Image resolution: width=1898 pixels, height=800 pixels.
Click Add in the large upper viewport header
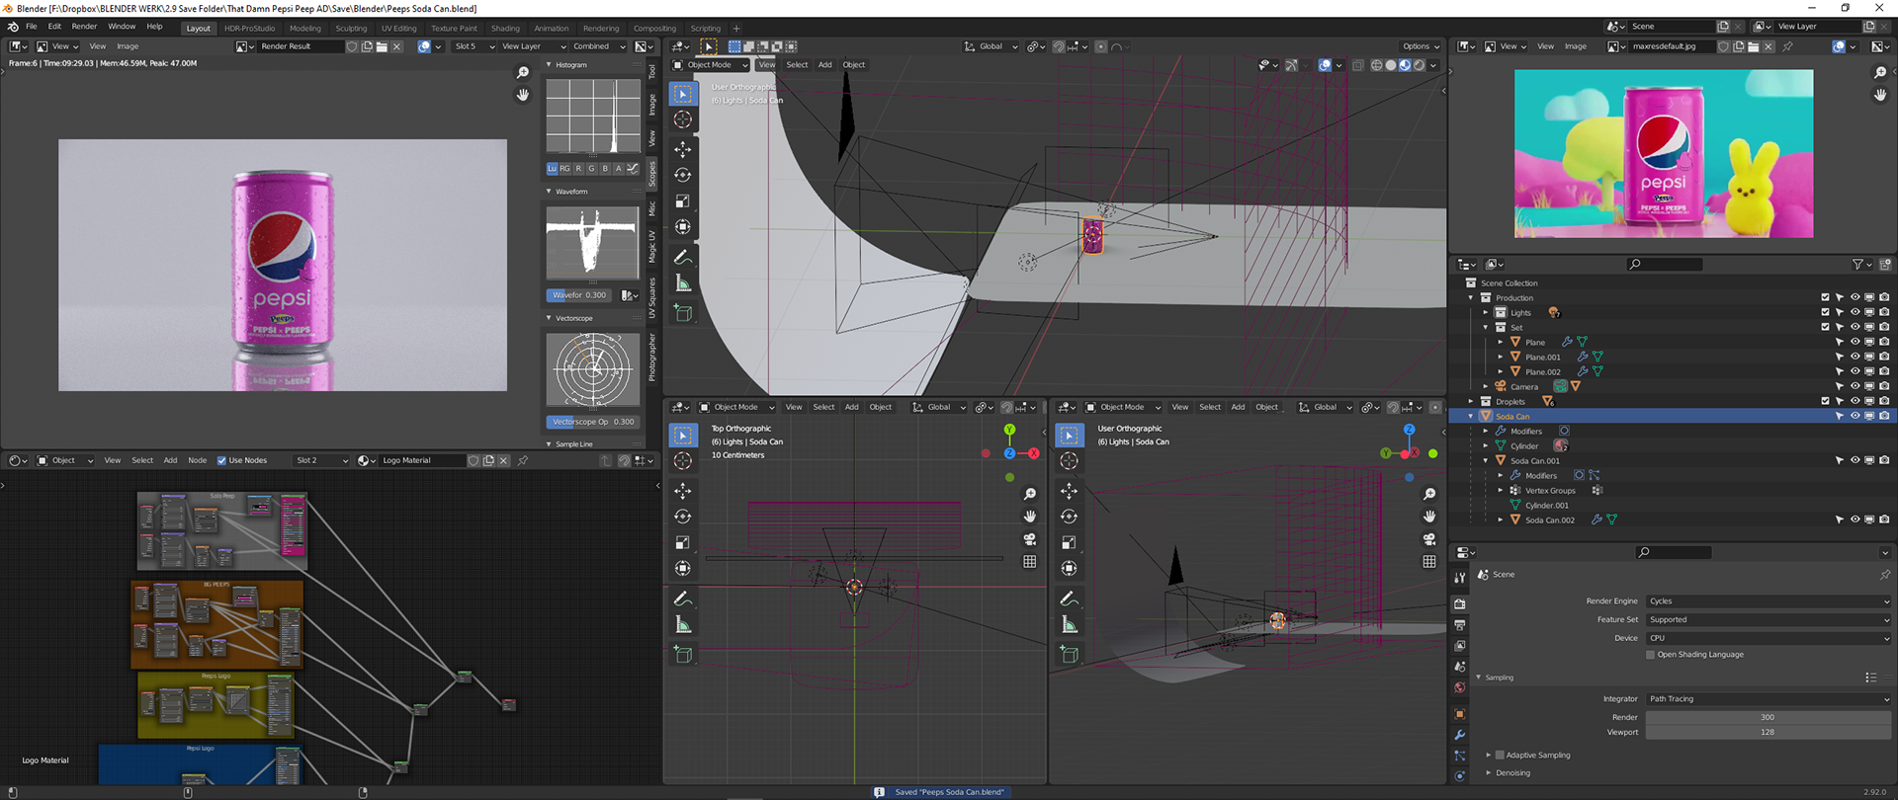[824, 65]
